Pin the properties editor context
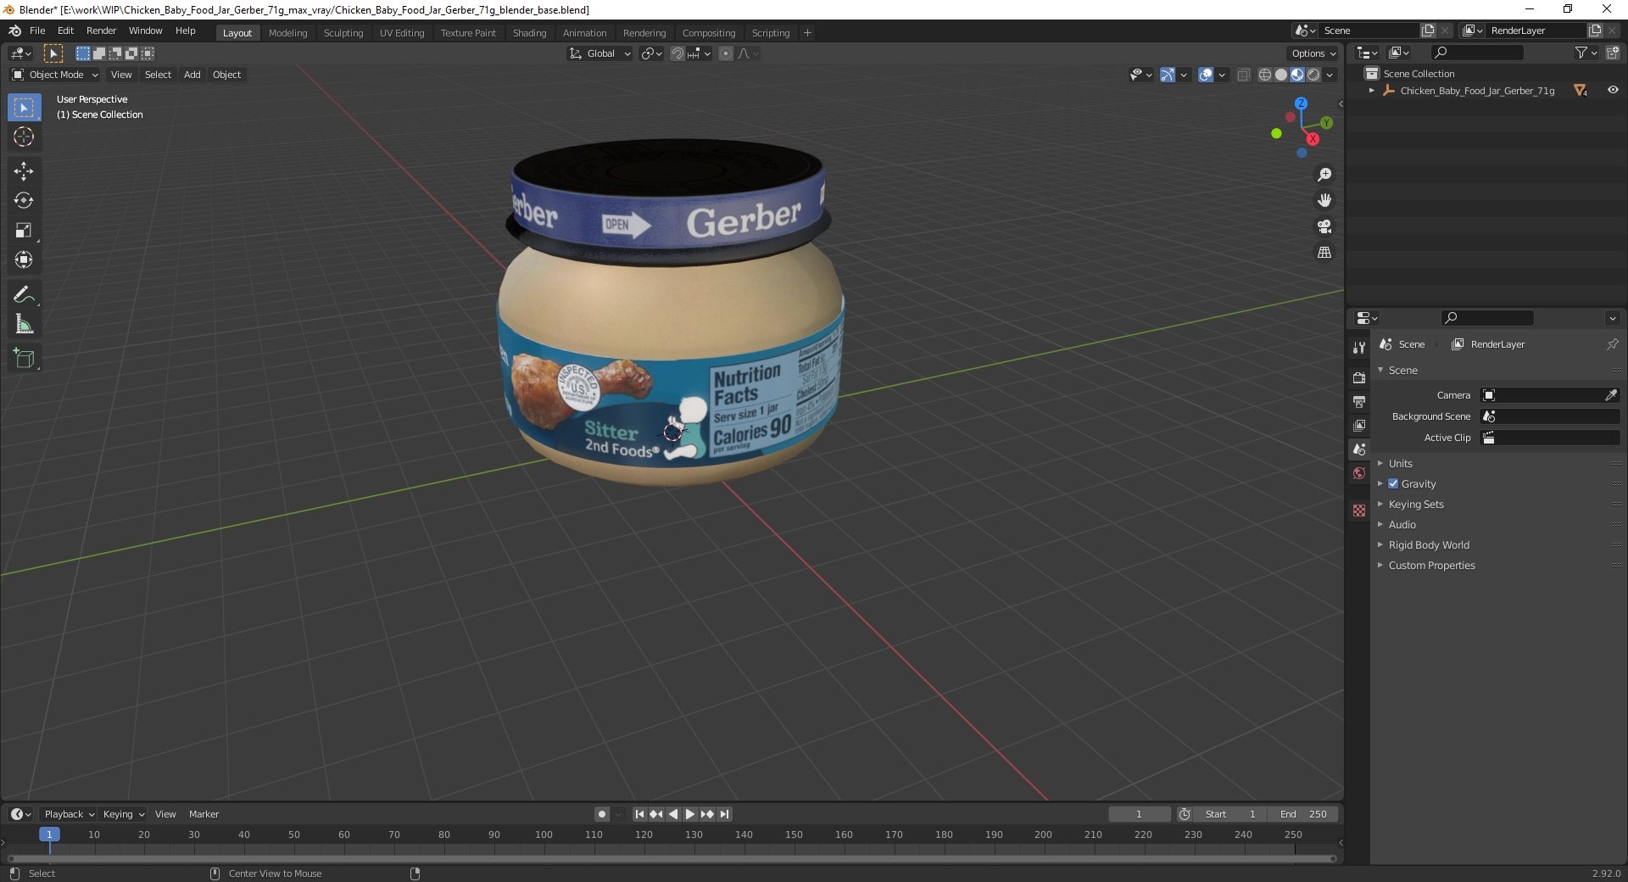This screenshot has height=882, width=1628. [1612, 344]
